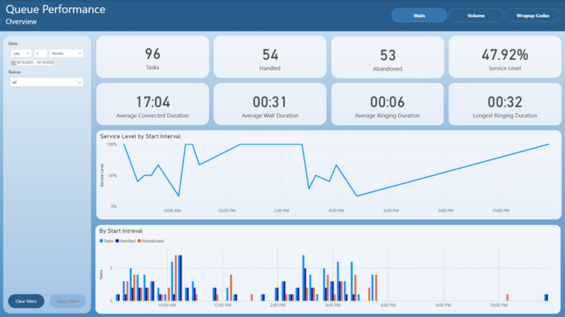Image resolution: width=565 pixels, height=317 pixels.
Task: Click the date count input showing 1
Action: 40,53
